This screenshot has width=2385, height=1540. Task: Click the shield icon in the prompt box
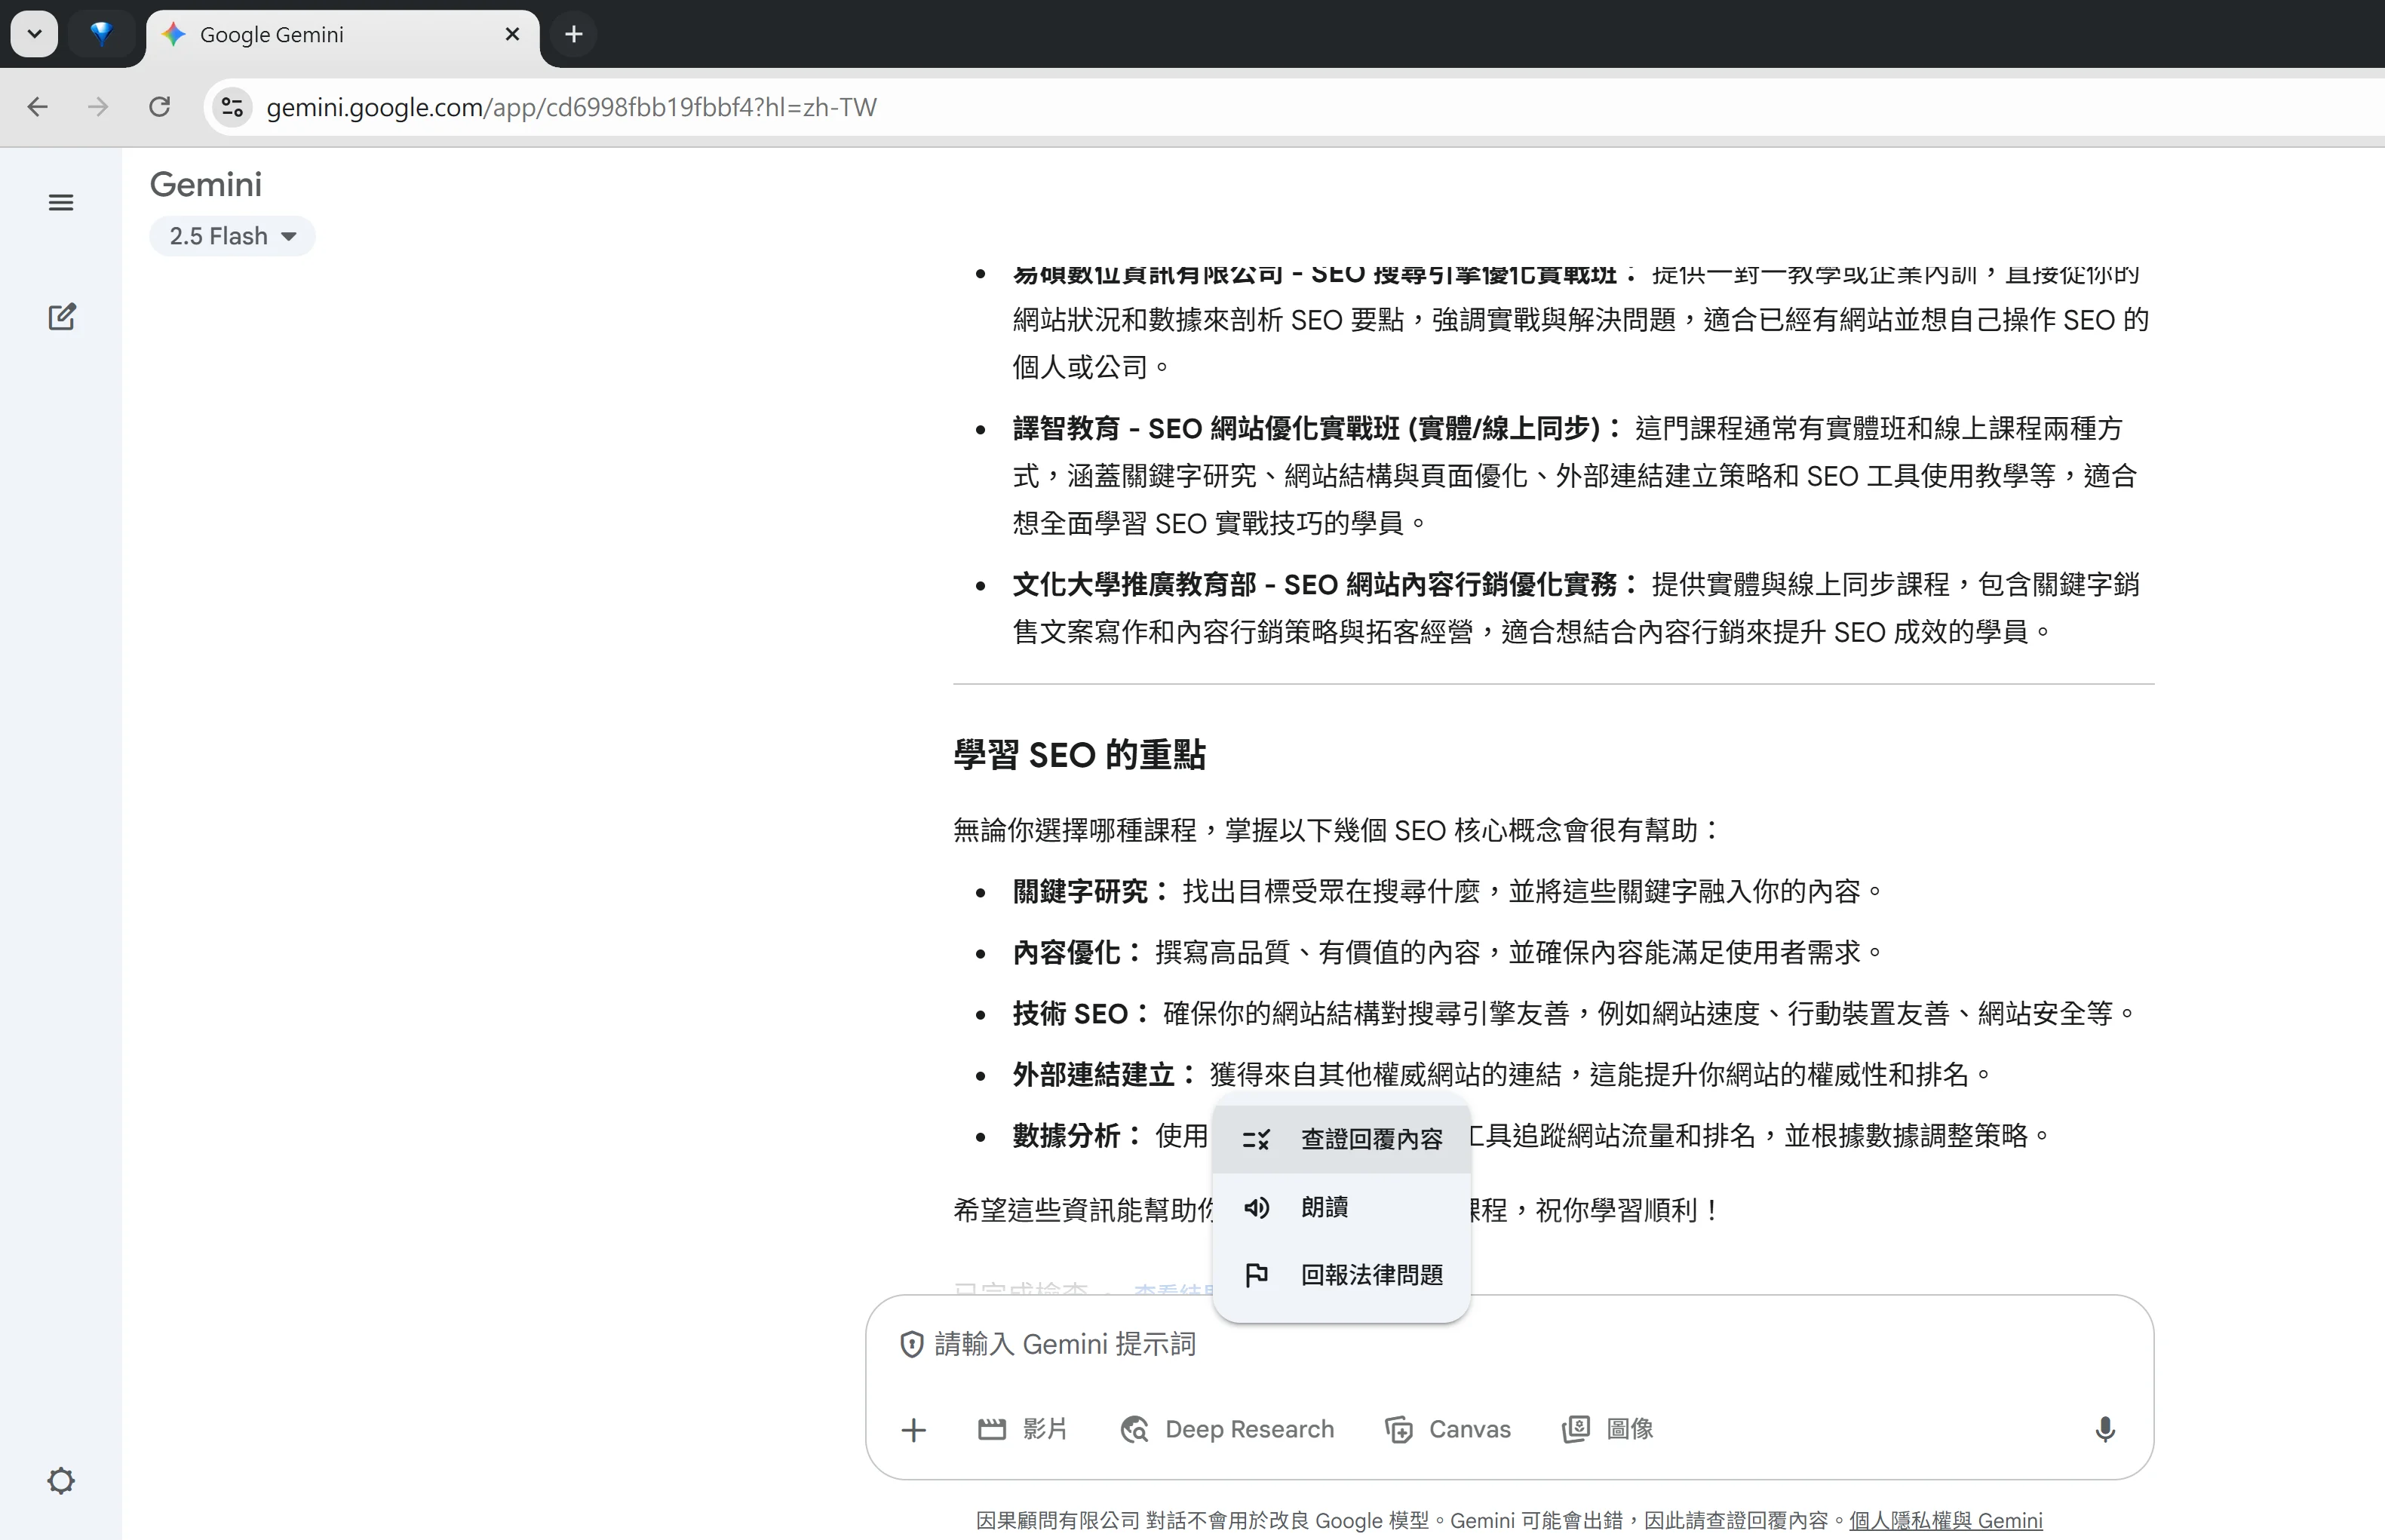(x=911, y=1344)
